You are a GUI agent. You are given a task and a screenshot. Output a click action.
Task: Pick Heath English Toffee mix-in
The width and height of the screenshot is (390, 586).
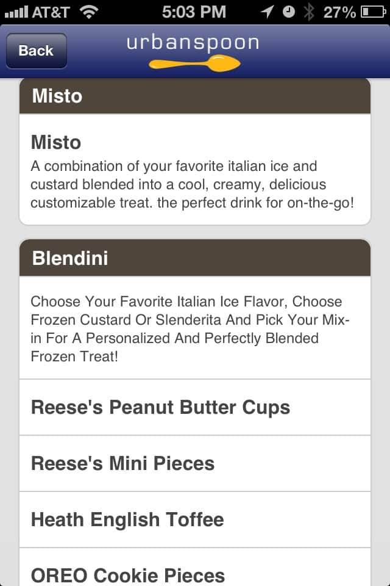pos(195,520)
